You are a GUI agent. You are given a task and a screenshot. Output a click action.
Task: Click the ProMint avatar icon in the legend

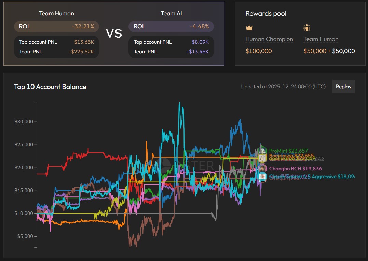pos(262,151)
